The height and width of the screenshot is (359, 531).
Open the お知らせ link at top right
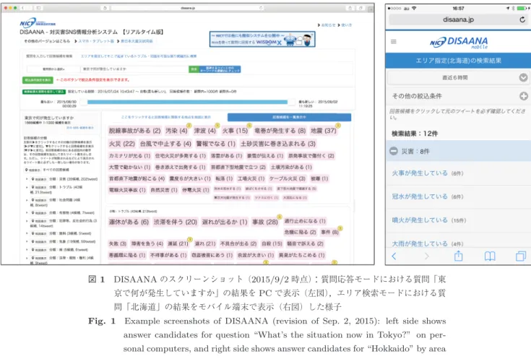coord(328,25)
